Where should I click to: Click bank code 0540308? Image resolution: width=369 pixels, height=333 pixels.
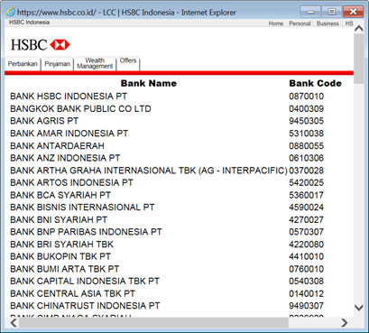pos(307,282)
